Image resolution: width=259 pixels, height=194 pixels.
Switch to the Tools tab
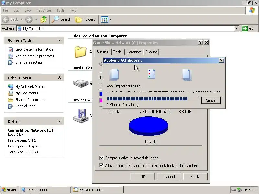[x=117, y=52]
